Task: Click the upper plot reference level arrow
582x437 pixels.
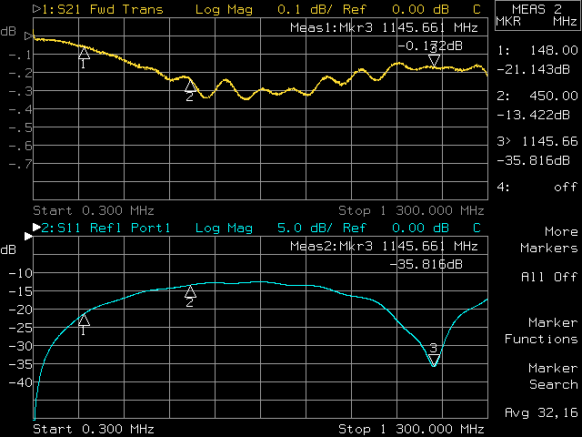Action: [x=30, y=37]
